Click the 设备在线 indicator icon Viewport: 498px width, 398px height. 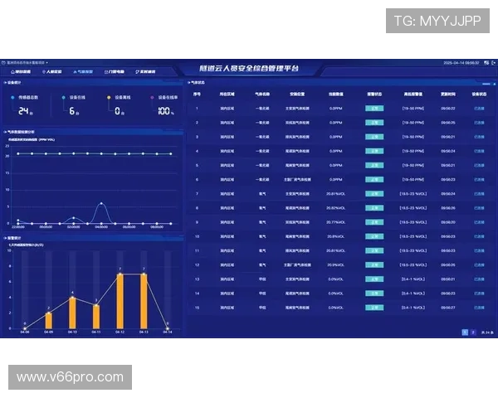coord(62,97)
